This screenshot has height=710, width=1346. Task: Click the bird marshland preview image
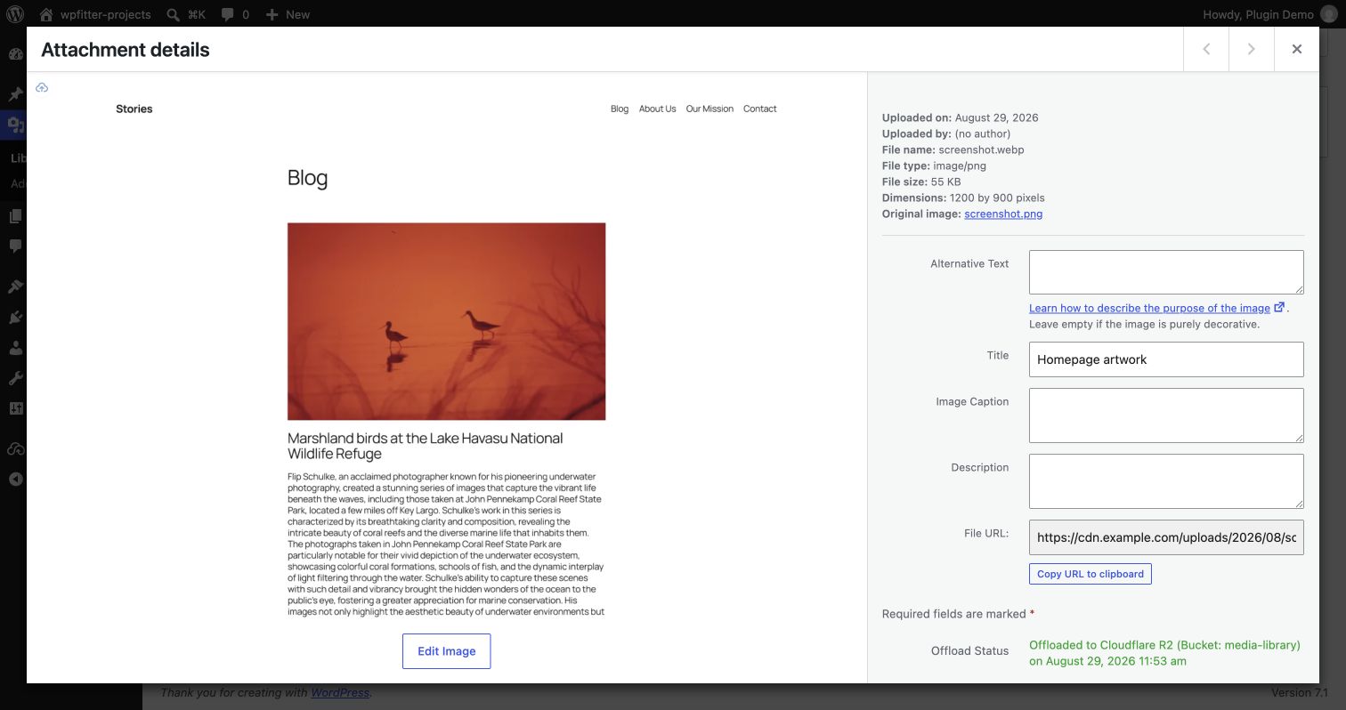pyautogui.click(x=446, y=321)
